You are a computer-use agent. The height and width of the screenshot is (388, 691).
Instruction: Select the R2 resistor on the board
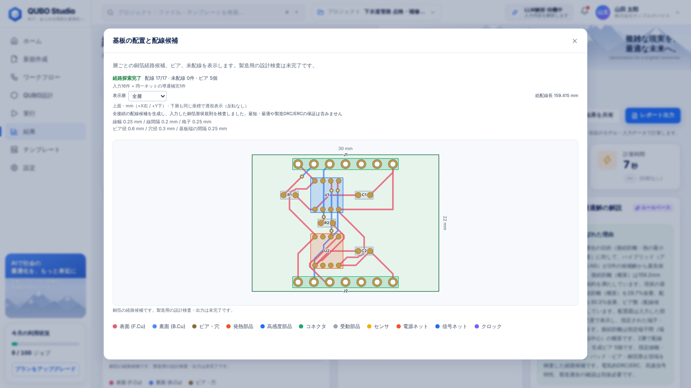click(x=327, y=223)
